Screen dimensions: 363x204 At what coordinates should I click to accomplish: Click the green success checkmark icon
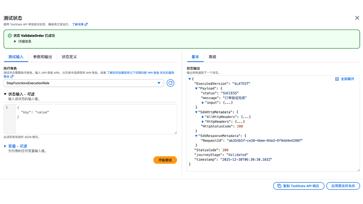(x=9, y=36)
